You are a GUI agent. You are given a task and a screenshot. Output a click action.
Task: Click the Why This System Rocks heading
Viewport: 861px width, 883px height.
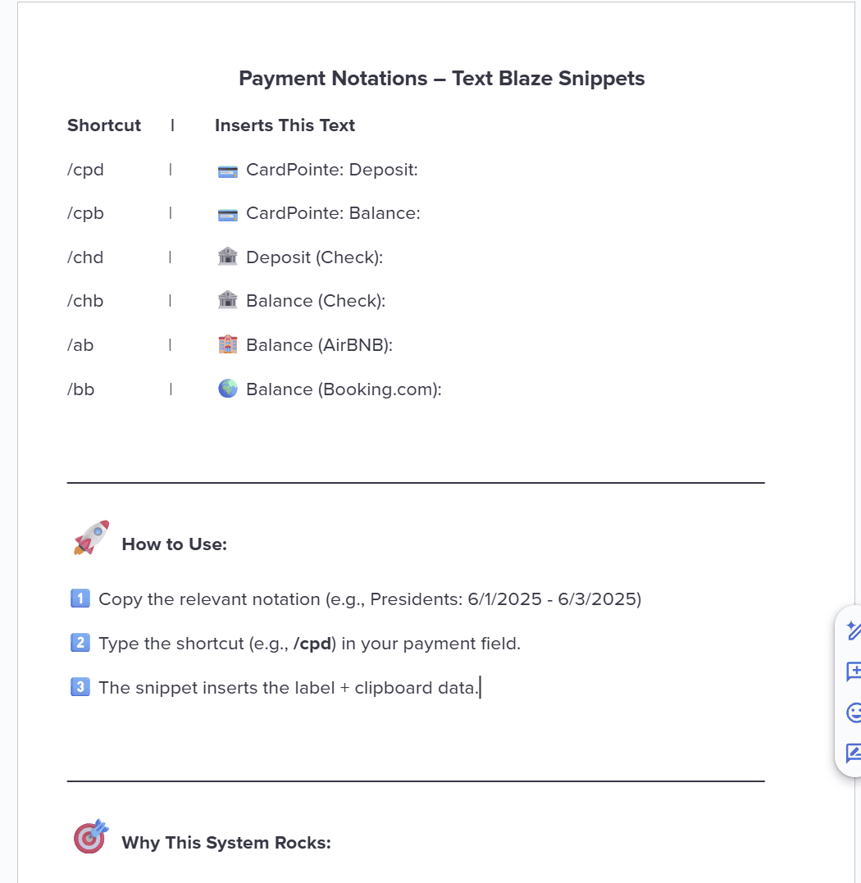pyautogui.click(x=226, y=843)
